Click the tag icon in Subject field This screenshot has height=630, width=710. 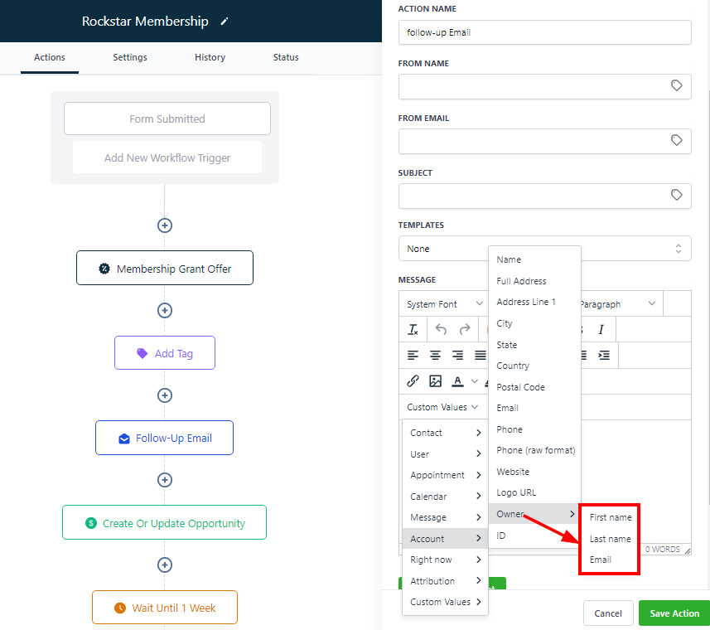click(676, 196)
